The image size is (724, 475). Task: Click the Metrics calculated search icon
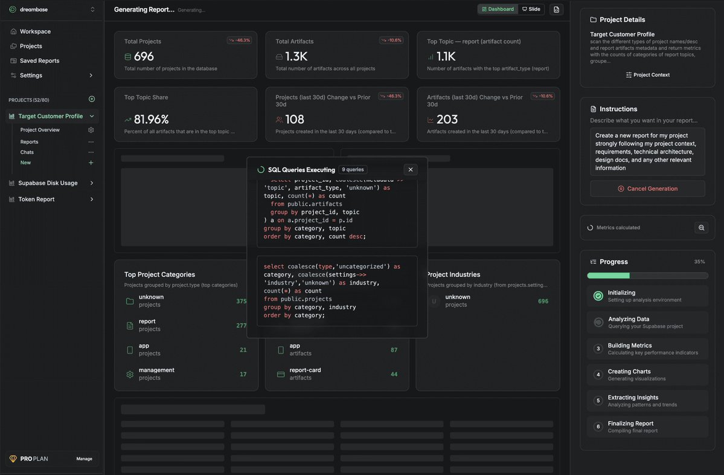(x=702, y=227)
